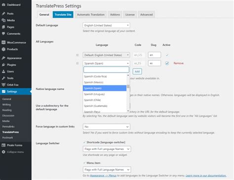Open the Dashboard icon in sidebar

(x=3, y=5)
